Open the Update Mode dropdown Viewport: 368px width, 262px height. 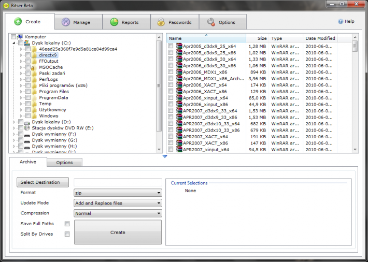[118, 203]
